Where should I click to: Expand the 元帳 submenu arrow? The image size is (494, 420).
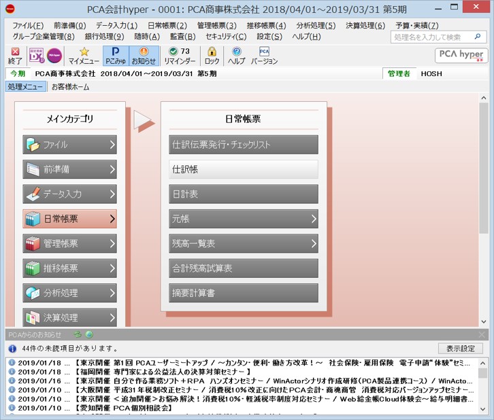[x=314, y=219]
